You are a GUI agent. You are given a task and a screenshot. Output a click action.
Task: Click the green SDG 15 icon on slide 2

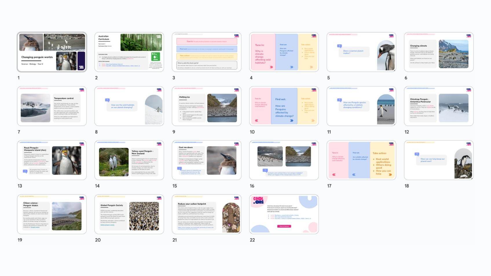[155, 57]
